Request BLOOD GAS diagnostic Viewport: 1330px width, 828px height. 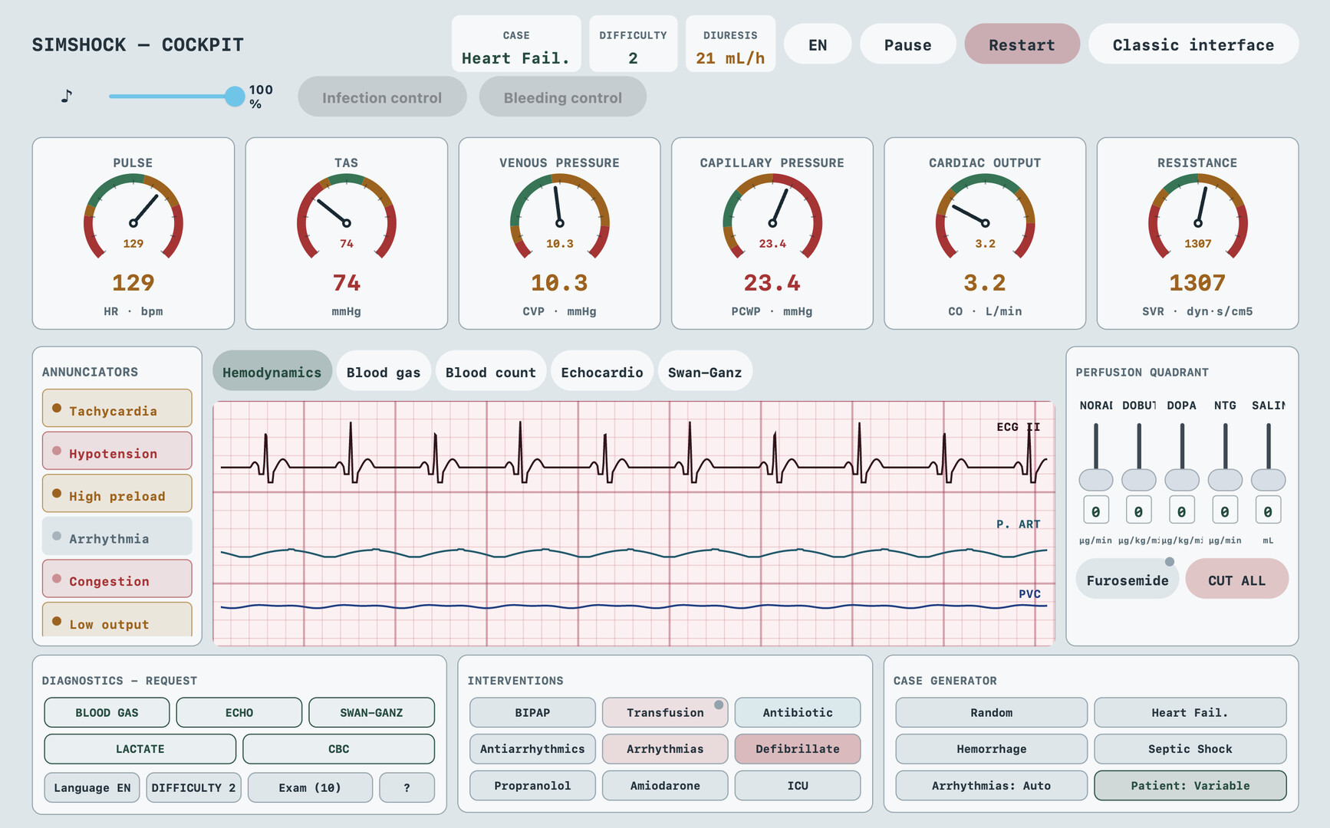tap(107, 712)
